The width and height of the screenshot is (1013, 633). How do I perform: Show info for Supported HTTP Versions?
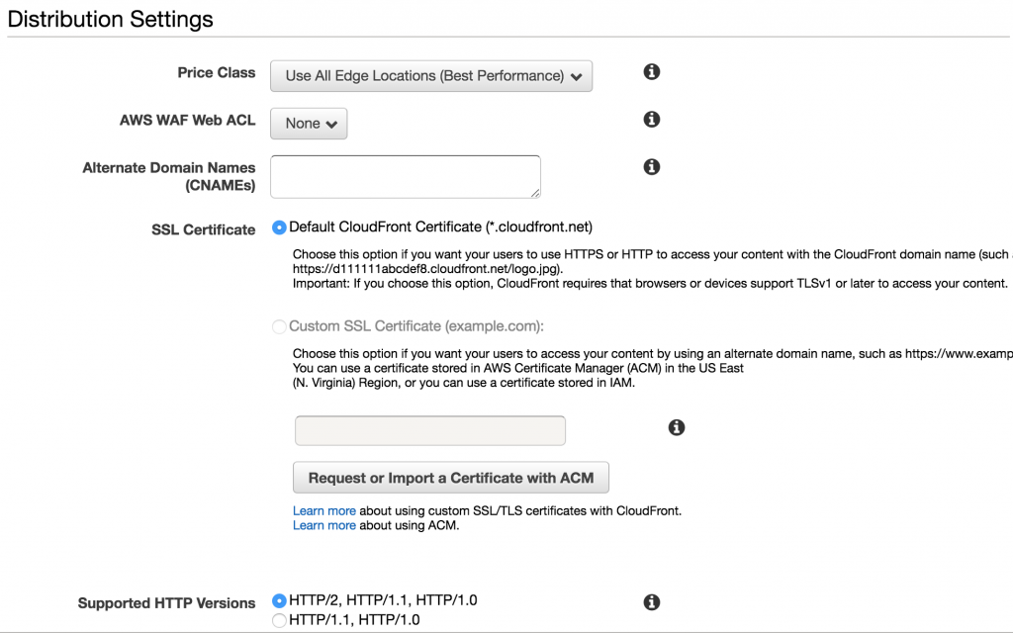[651, 602]
